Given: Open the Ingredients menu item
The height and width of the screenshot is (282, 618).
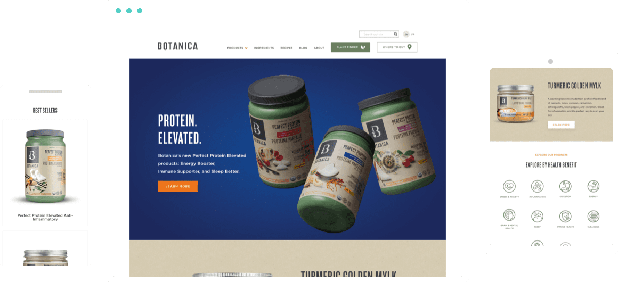Looking at the screenshot, I should [x=264, y=48].
